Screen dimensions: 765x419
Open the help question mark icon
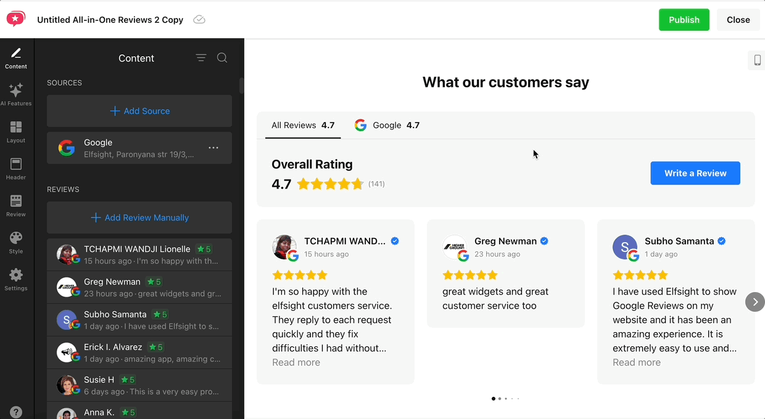click(16, 412)
